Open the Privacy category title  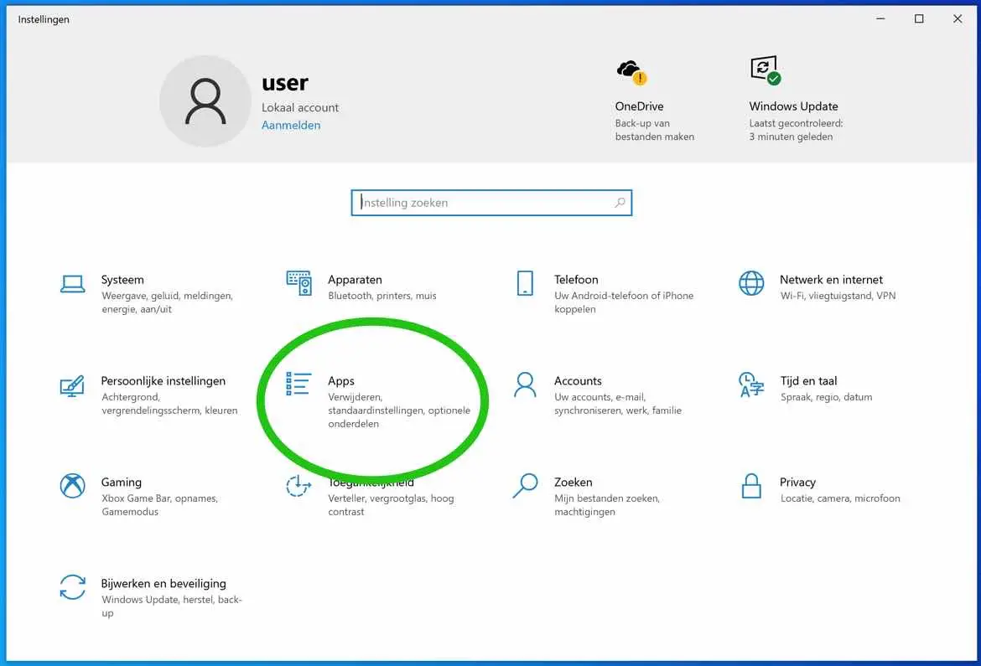(797, 483)
